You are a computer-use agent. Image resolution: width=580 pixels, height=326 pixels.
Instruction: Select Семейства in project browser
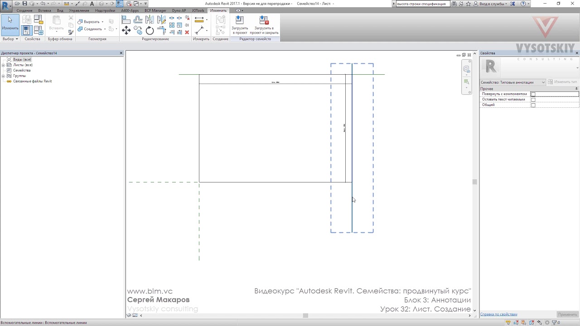[x=22, y=70]
